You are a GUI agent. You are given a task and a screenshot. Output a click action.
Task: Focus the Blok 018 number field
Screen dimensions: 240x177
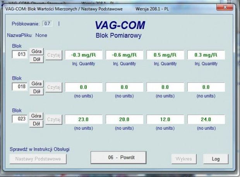[x=20, y=86]
